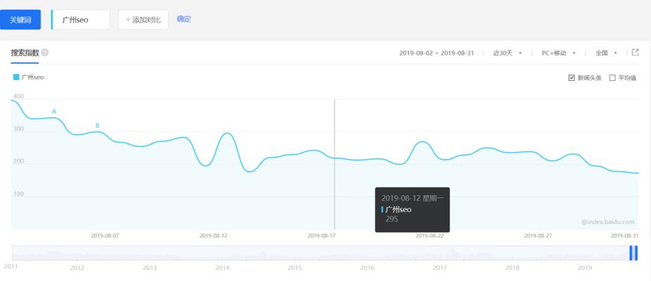Click the blue 关键词 button
Image resolution: width=651 pixels, height=281 pixels.
20,20
